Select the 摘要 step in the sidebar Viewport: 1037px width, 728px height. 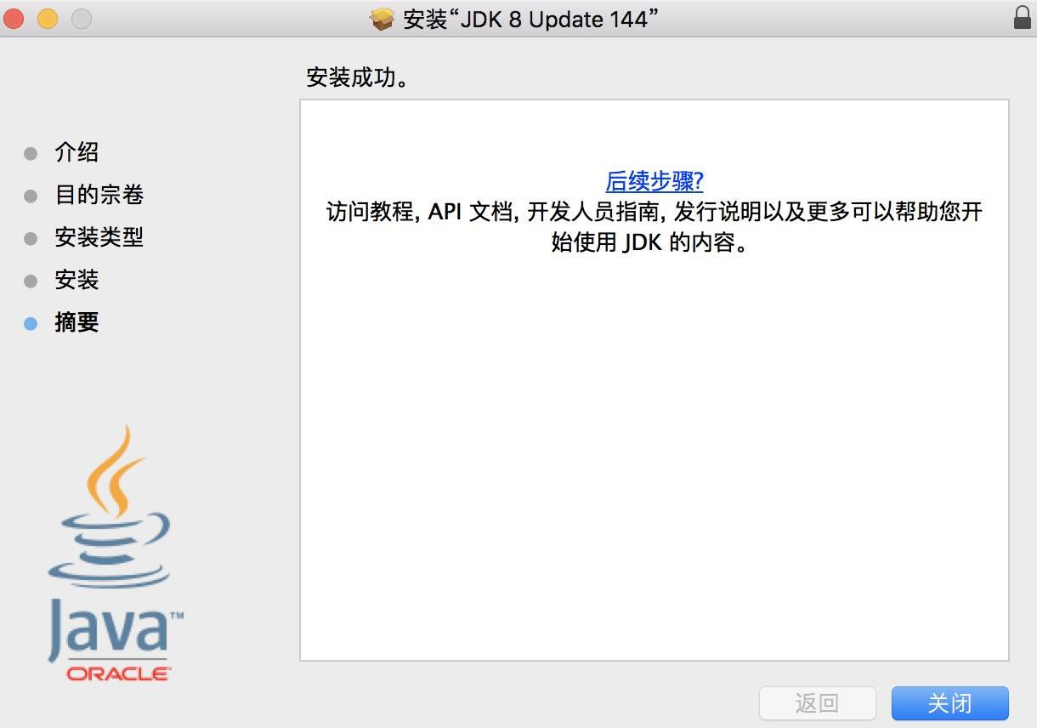[77, 322]
